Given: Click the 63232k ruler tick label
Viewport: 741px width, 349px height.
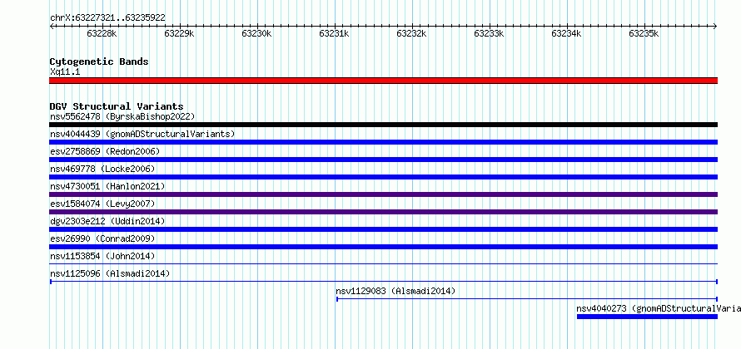Looking at the screenshot, I should pyautogui.click(x=412, y=33).
